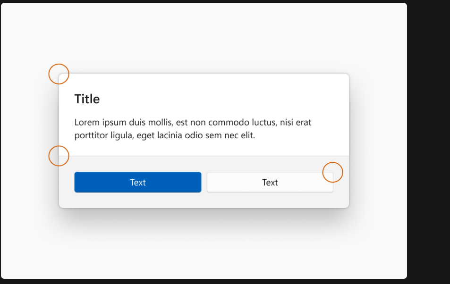Click the word "elit." ending the body text
The image size is (450, 284).
[x=246, y=136]
